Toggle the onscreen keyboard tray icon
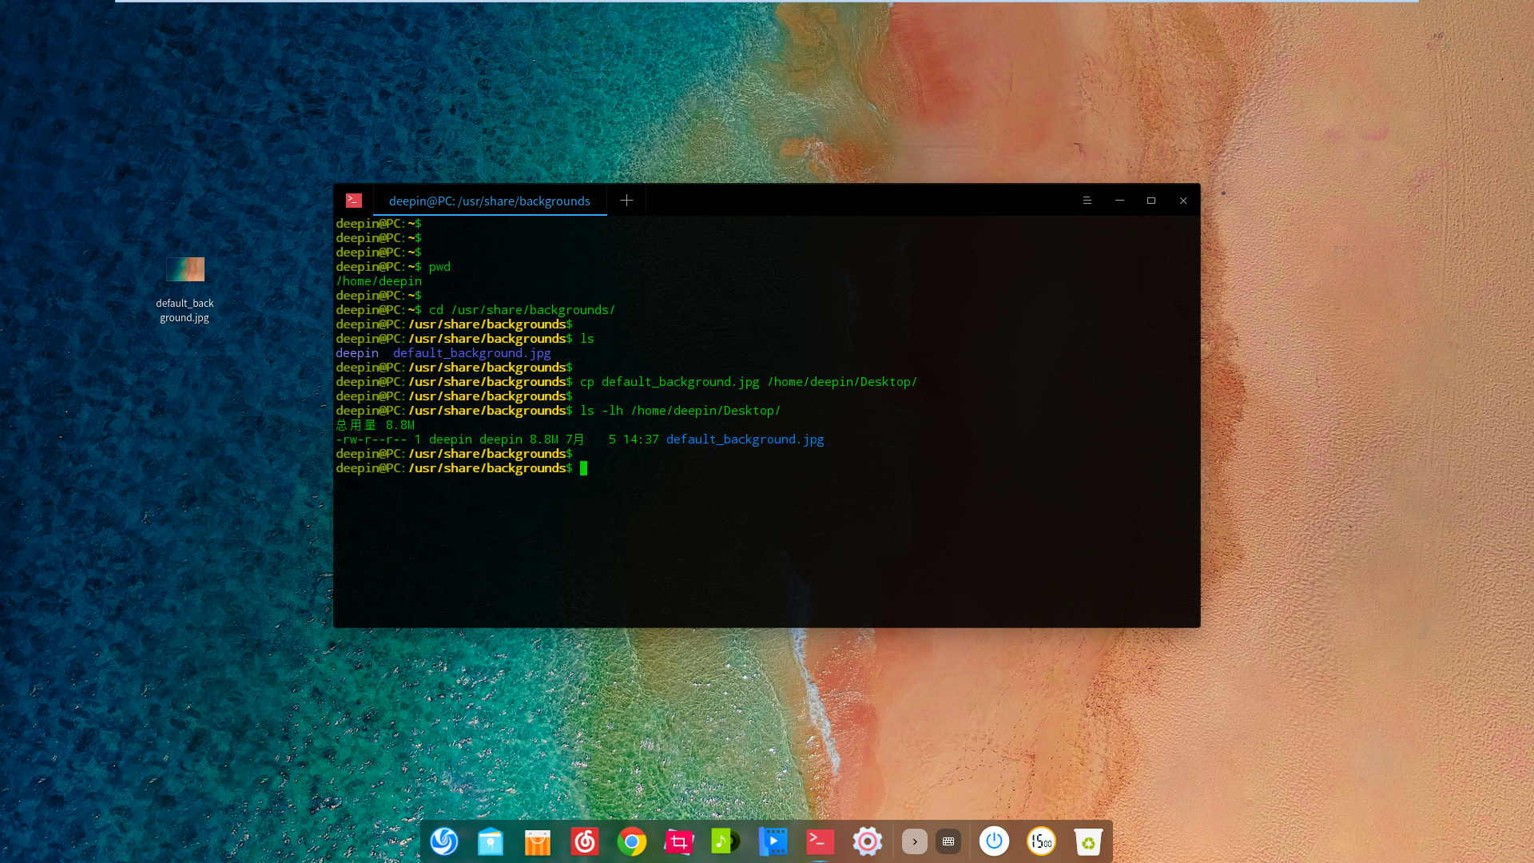This screenshot has height=863, width=1534. (x=948, y=841)
